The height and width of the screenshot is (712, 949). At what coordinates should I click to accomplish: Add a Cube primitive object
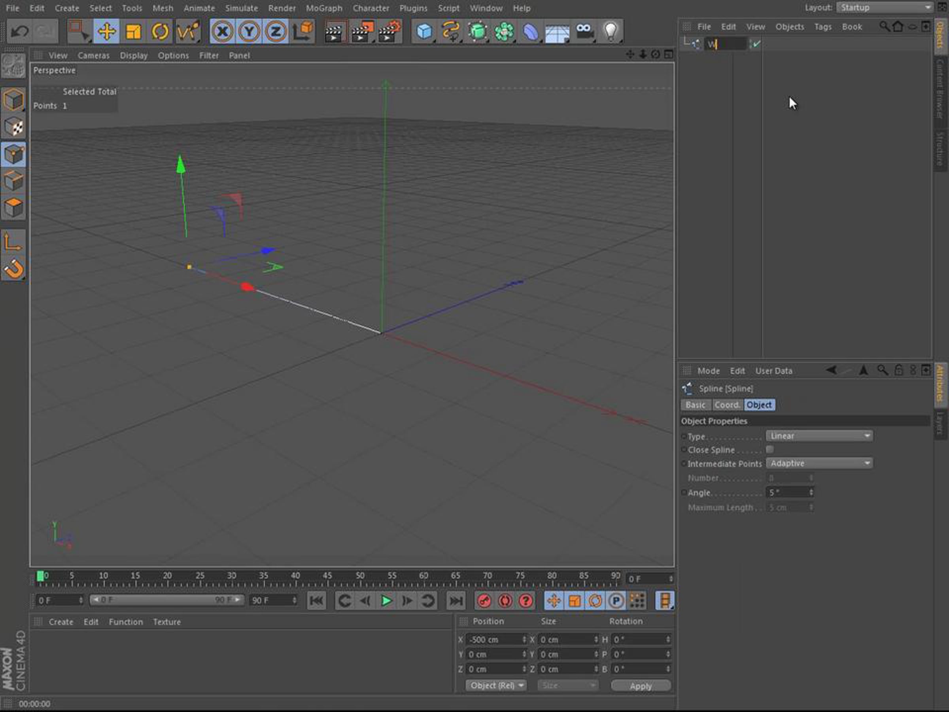click(424, 31)
